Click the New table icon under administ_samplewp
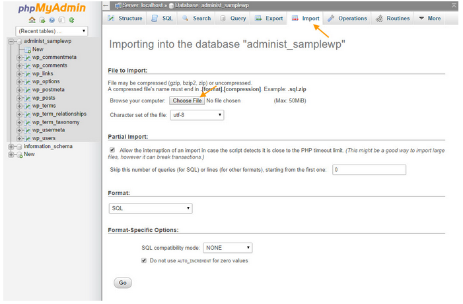 28,50
